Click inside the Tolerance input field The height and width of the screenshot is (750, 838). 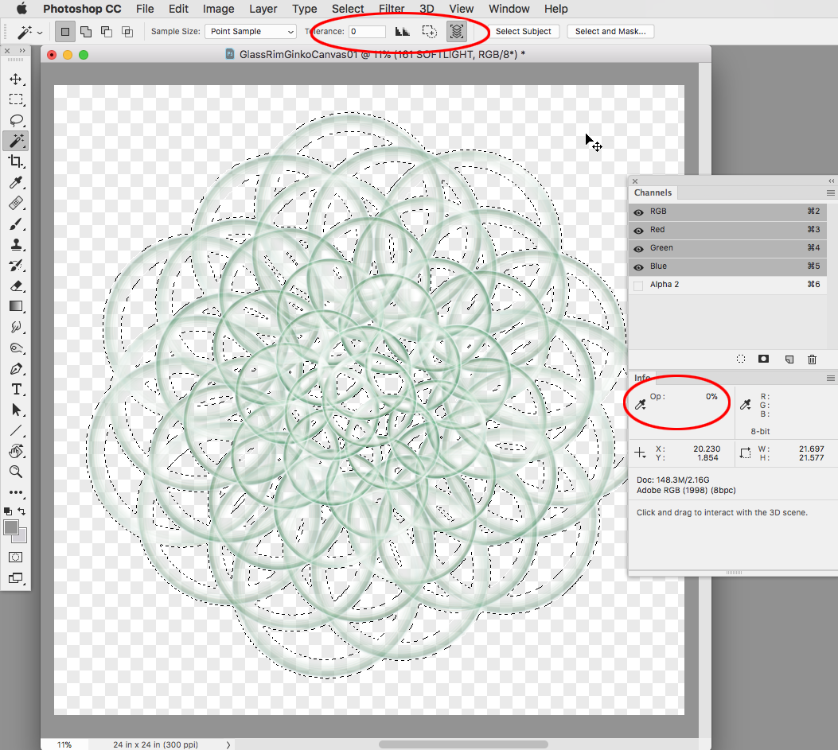click(366, 31)
